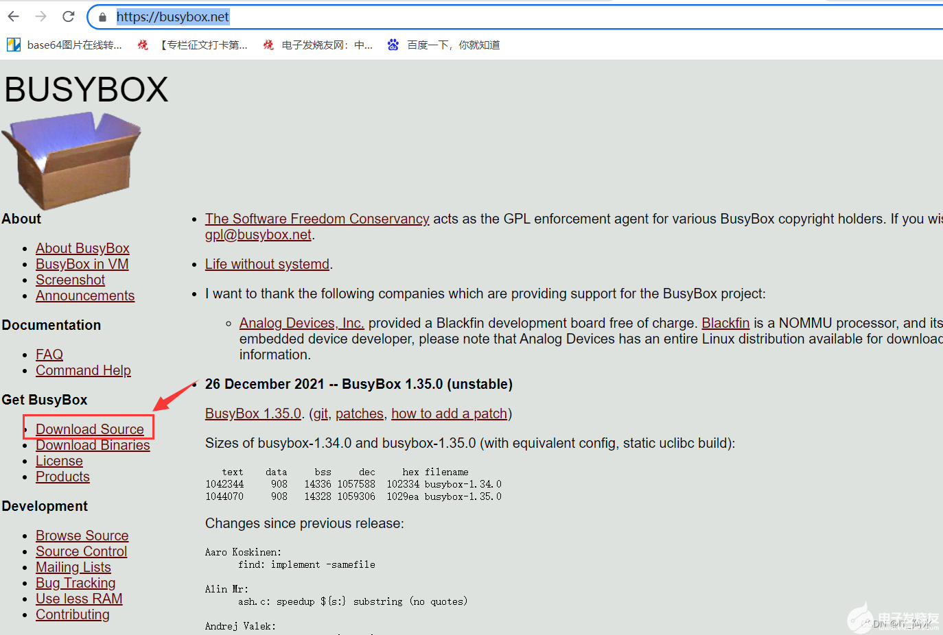Follow the Analog Devices, Inc. link
943x635 pixels.
click(x=301, y=323)
